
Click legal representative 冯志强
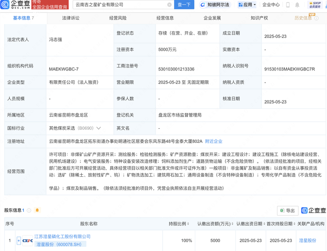(58, 40)
